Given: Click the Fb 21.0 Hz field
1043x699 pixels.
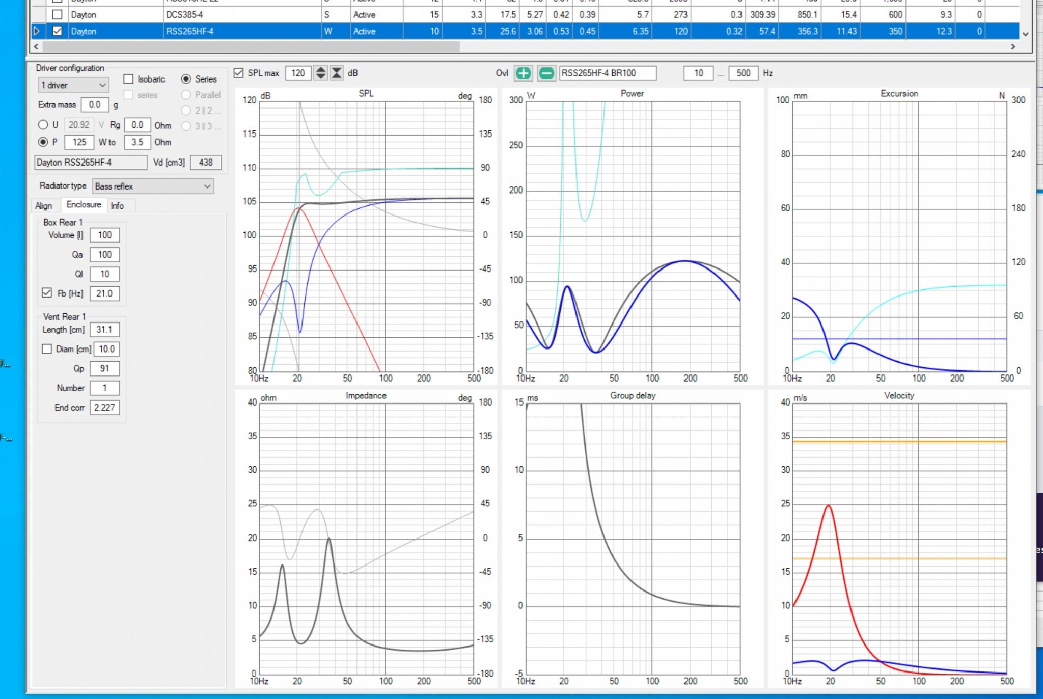Looking at the screenshot, I should (105, 293).
